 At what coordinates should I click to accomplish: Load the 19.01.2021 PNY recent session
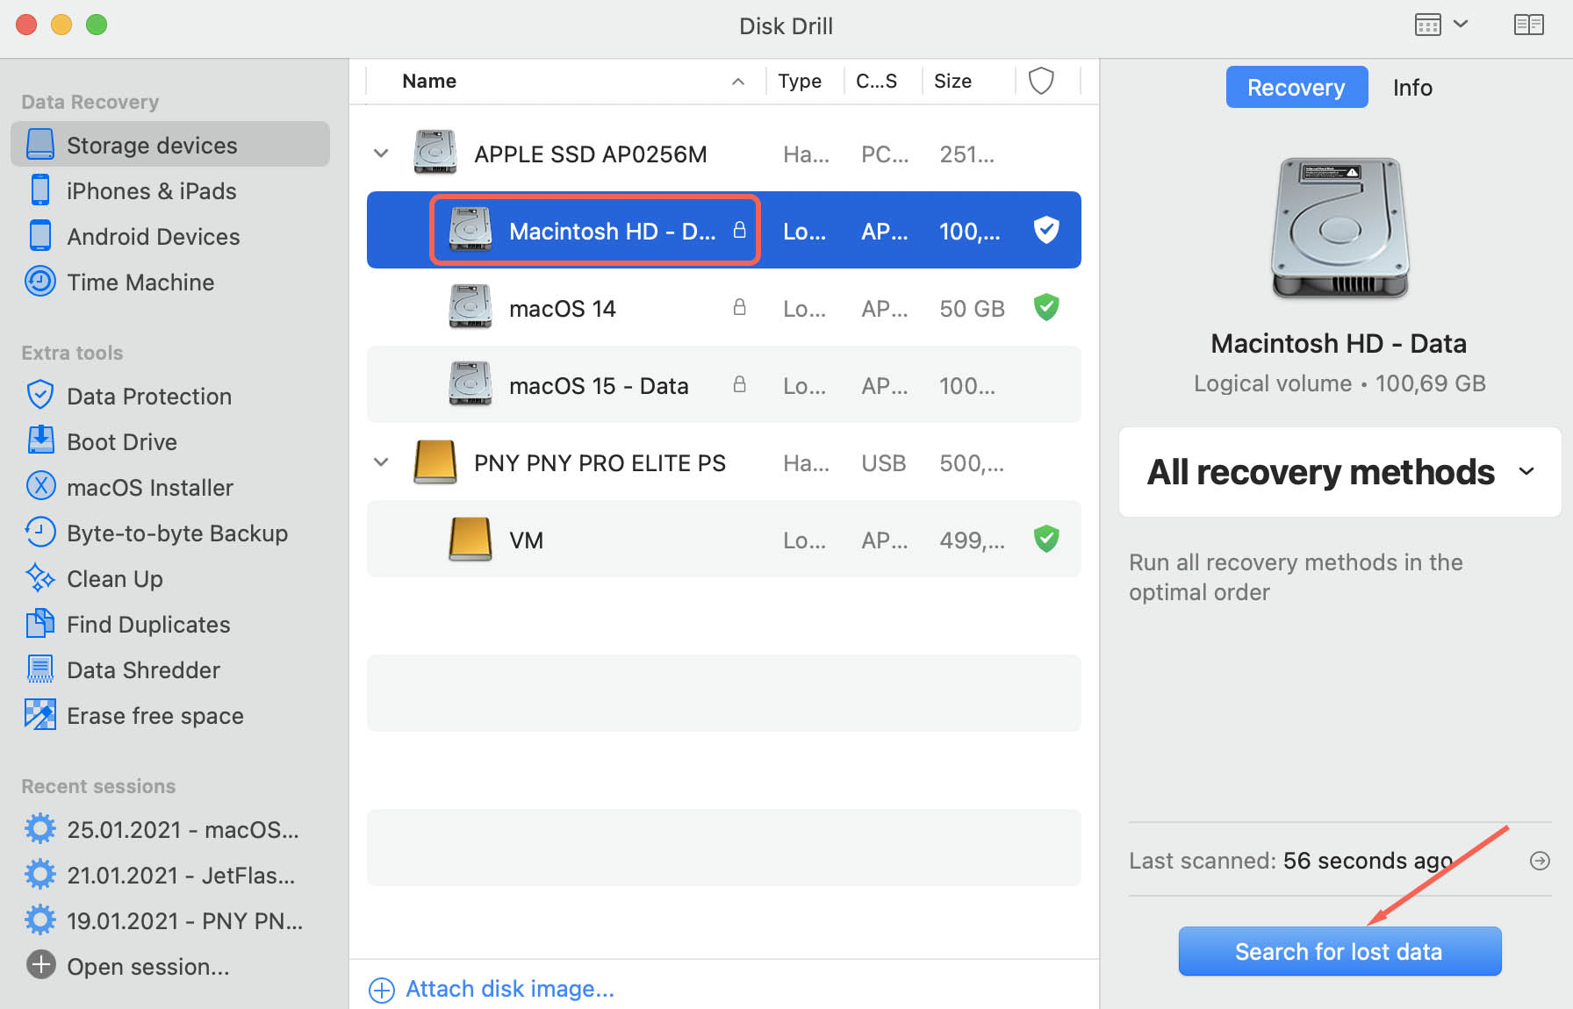pyautogui.click(x=184, y=920)
